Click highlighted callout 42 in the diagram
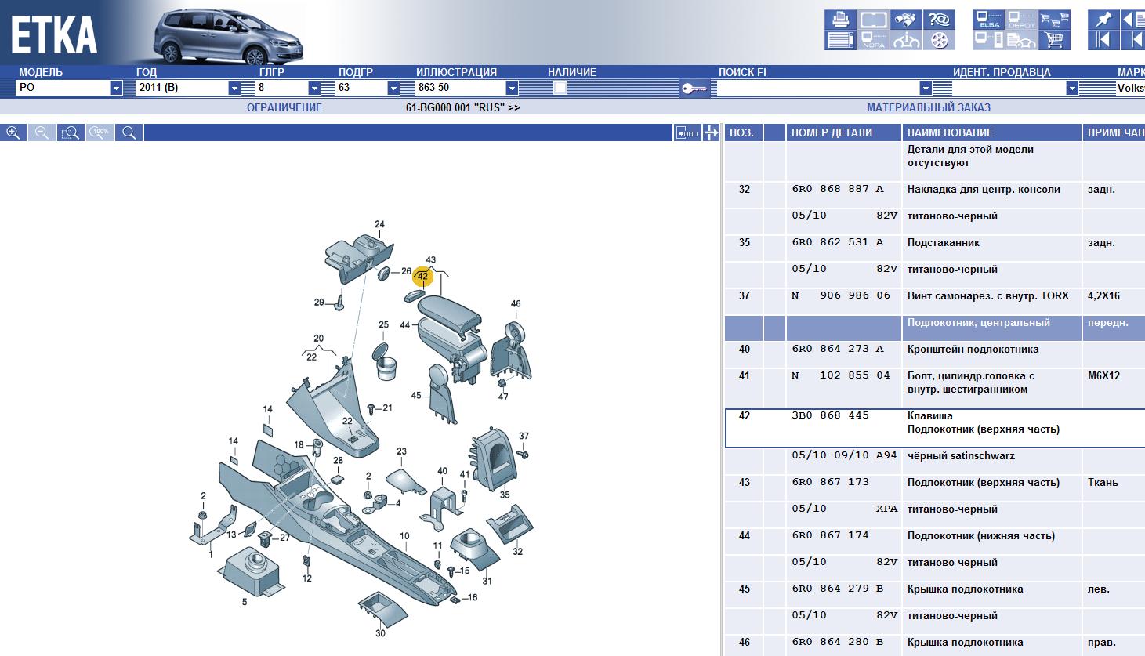This screenshot has width=1145, height=656. pos(422,277)
